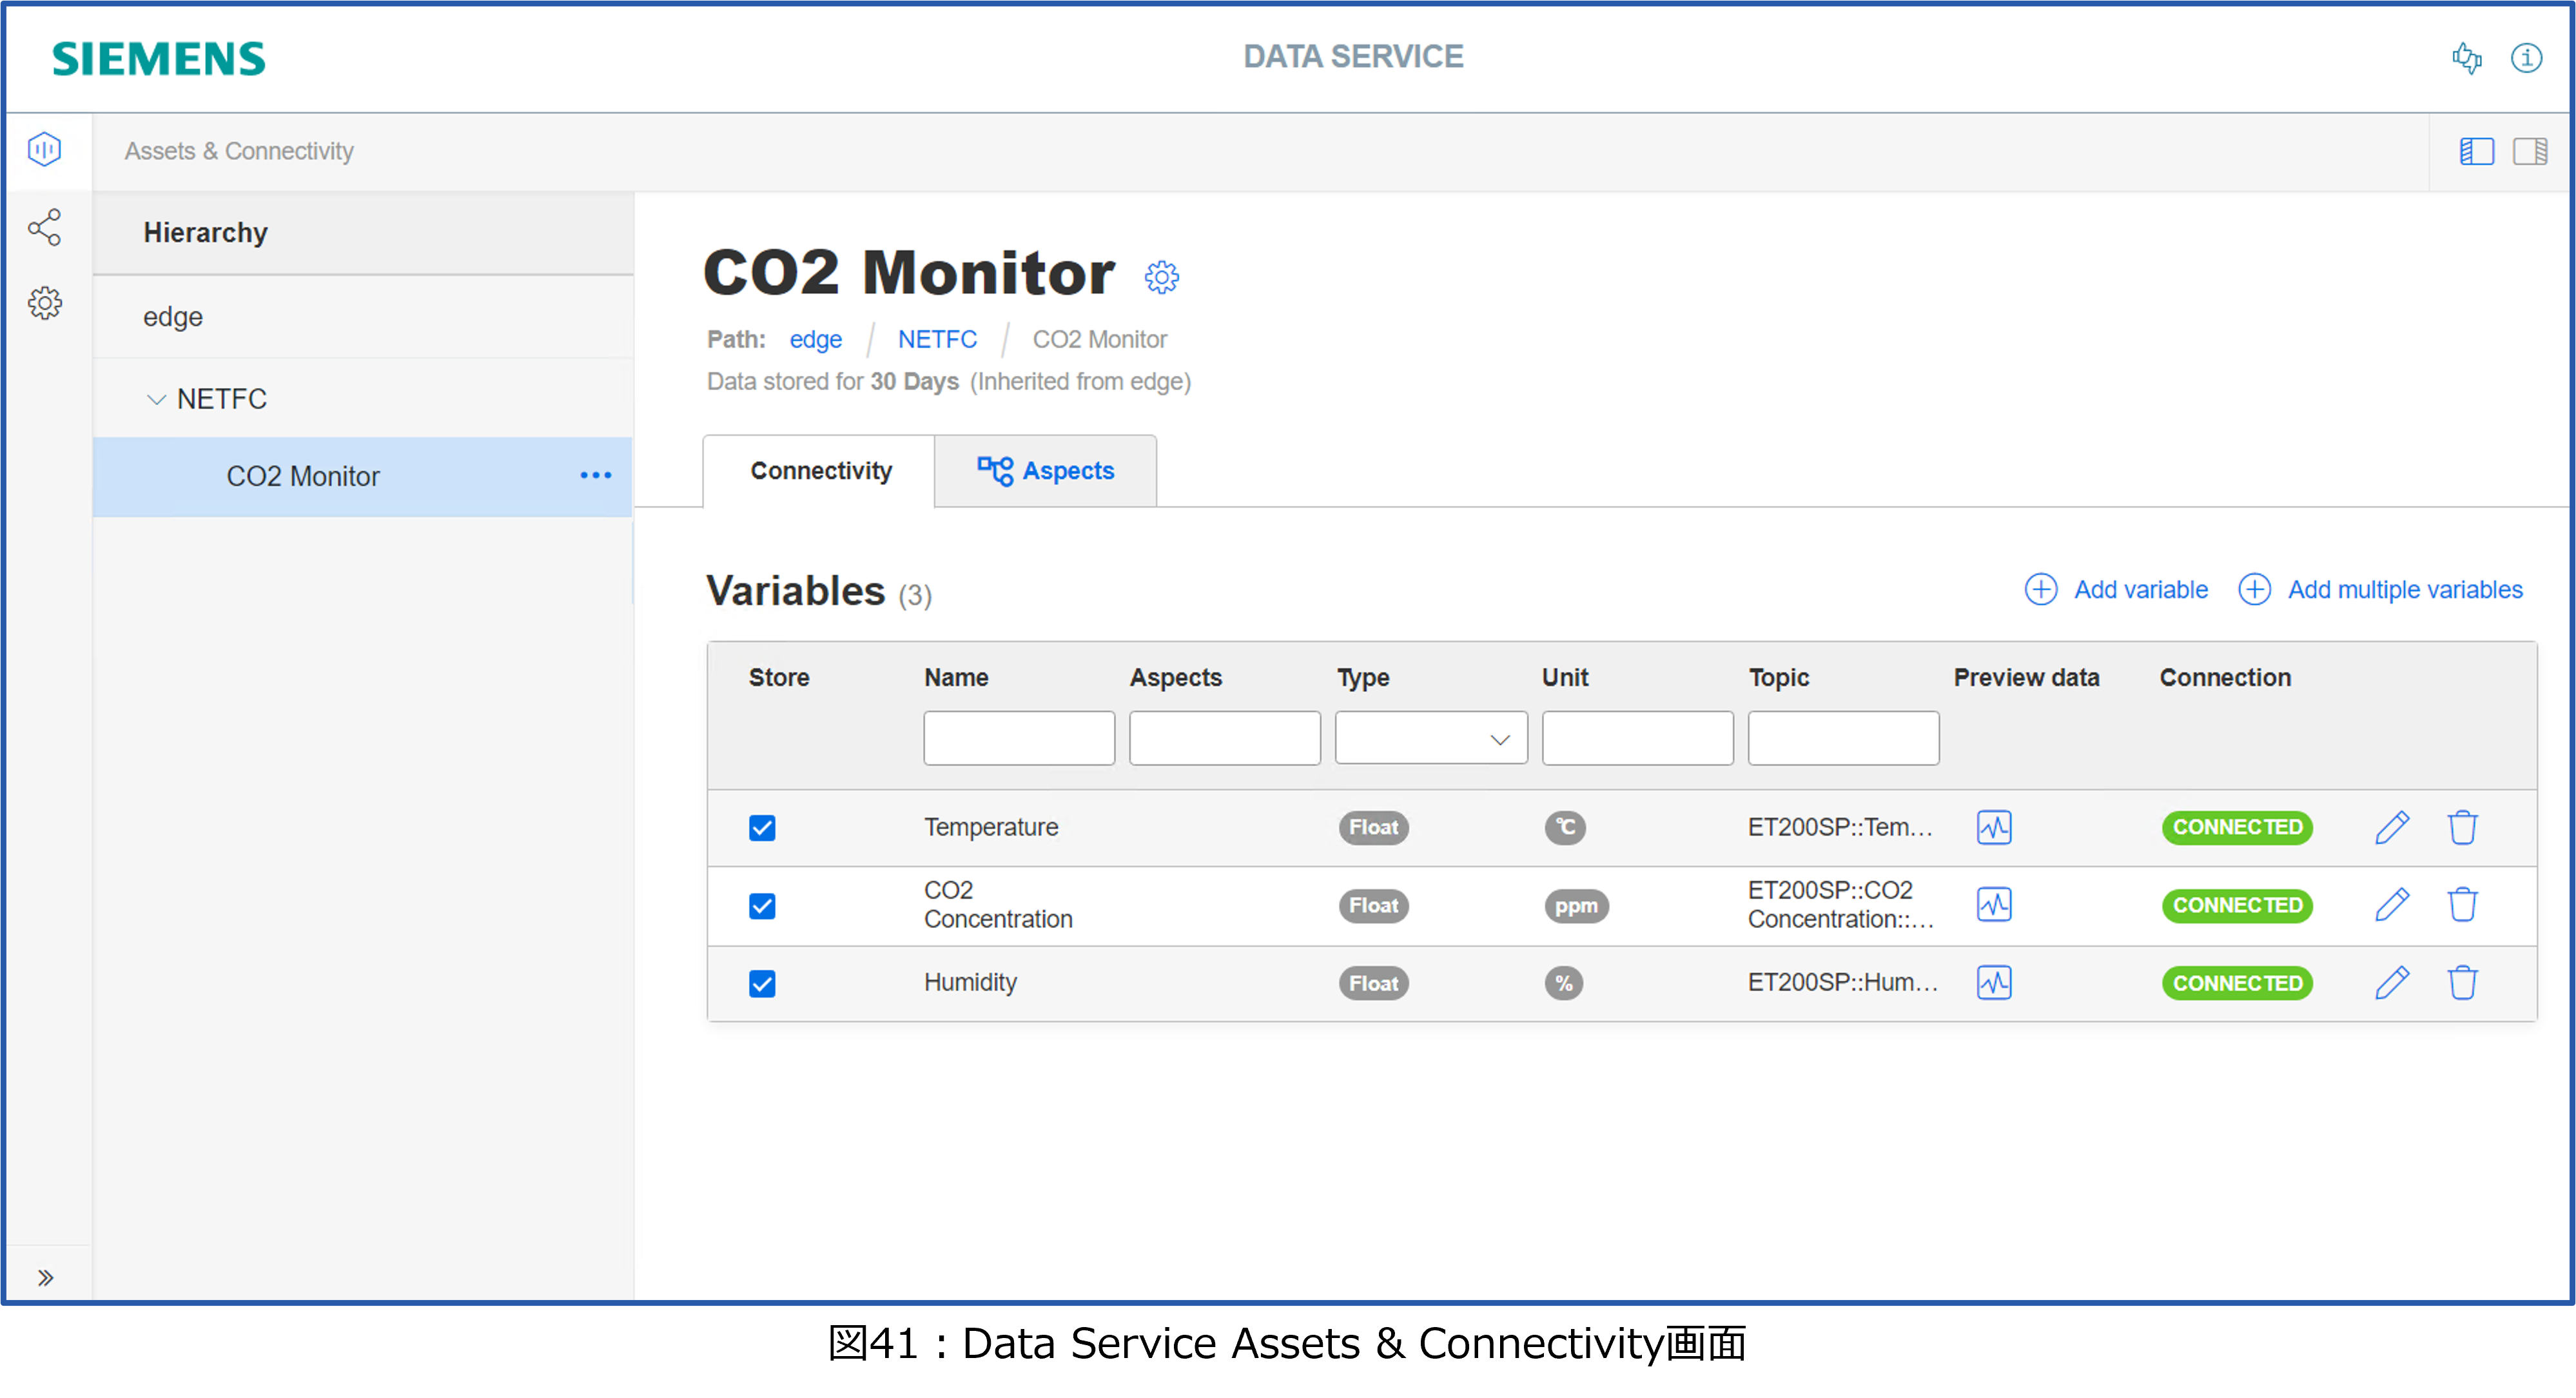Open the connectivity share icon in sidebar
The image size is (2576, 1398).
pyautogui.click(x=45, y=228)
